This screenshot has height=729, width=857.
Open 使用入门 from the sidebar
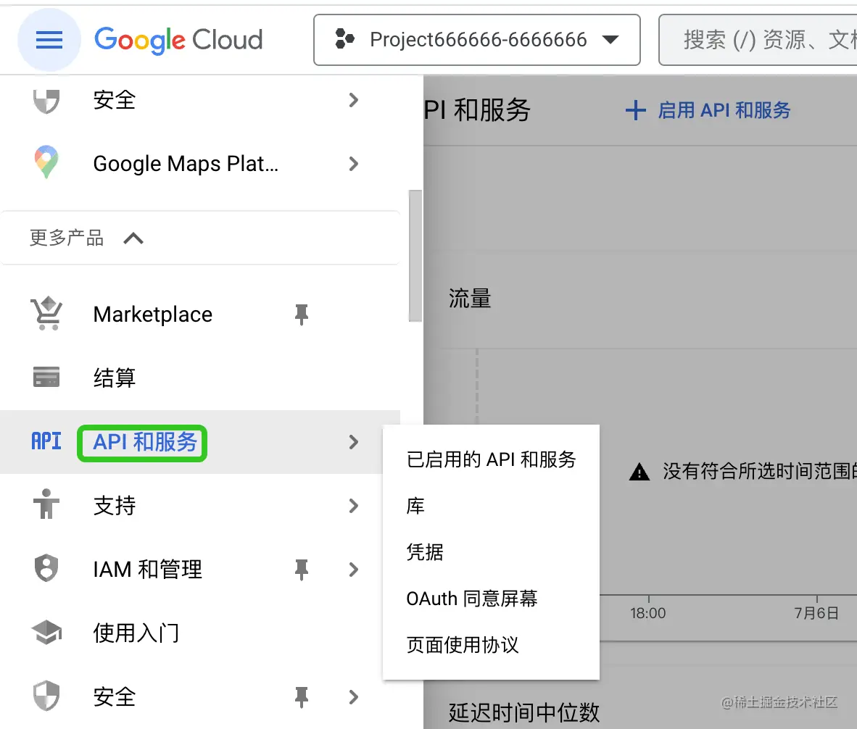pyautogui.click(x=136, y=633)
